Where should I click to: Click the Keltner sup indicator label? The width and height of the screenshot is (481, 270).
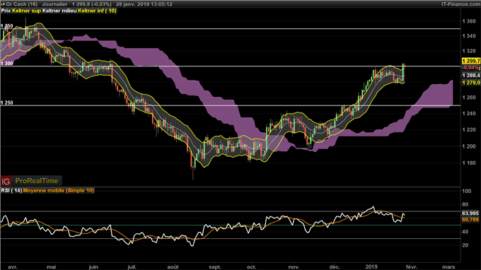pos(26,11)
